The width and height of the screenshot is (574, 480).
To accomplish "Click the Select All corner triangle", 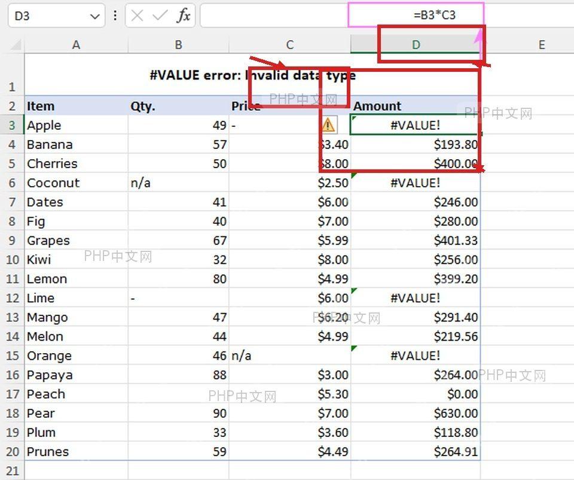I will (16, 45).
